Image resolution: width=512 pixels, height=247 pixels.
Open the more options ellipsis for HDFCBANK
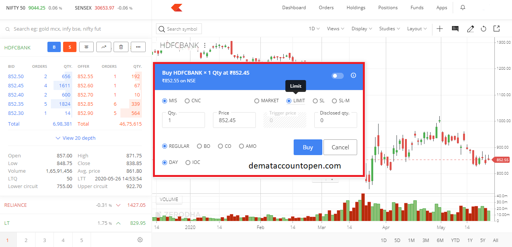(x=138, y=47)
